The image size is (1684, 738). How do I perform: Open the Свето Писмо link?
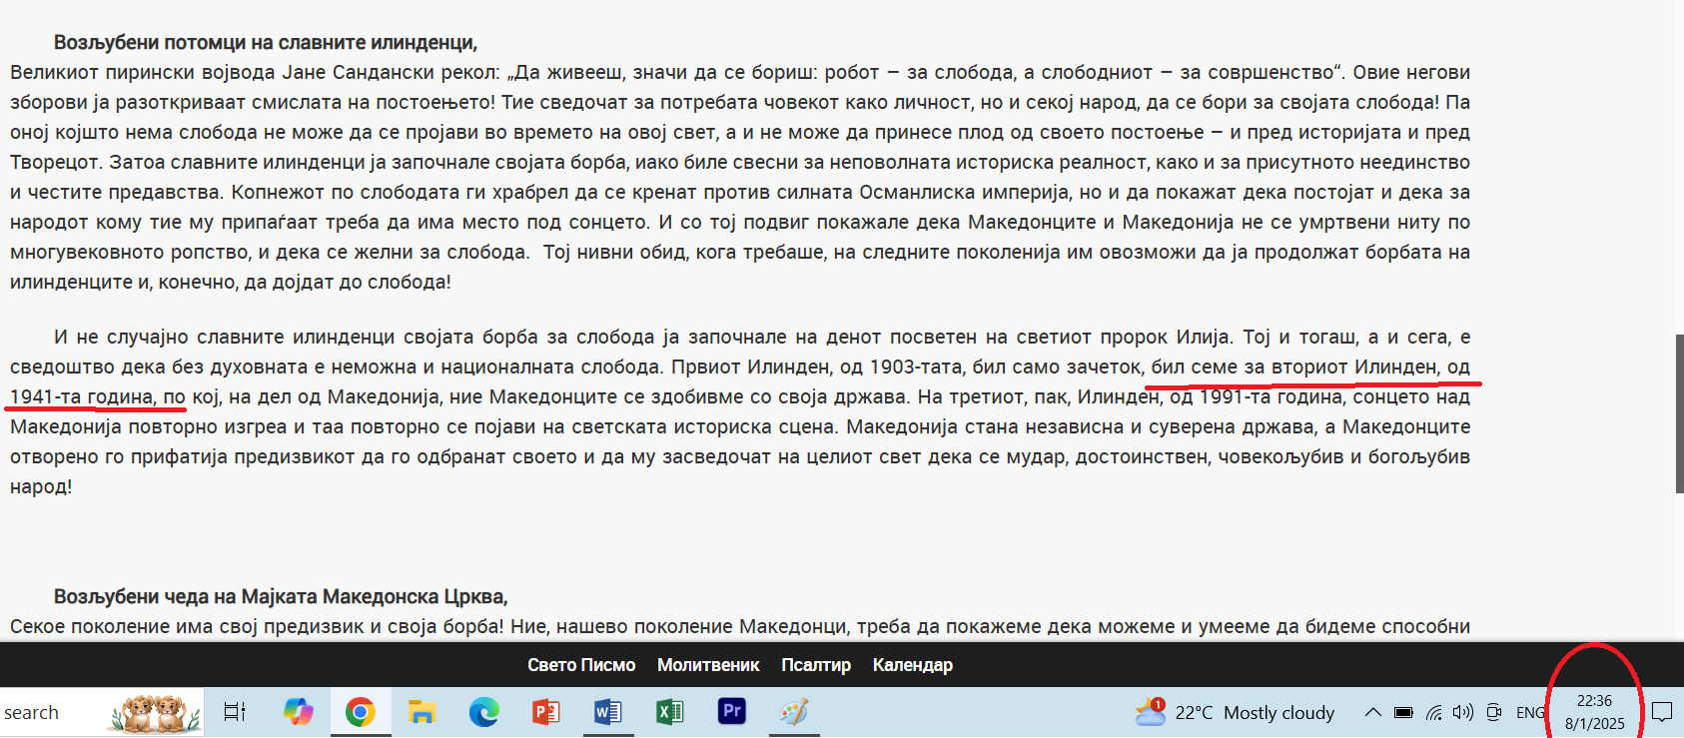[x=581, y=665]
